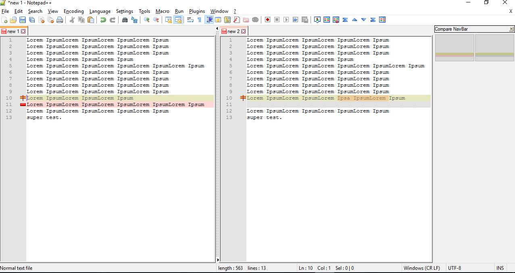Jump to the last difference
515x273 pixels.
click(x=372, y=19)
